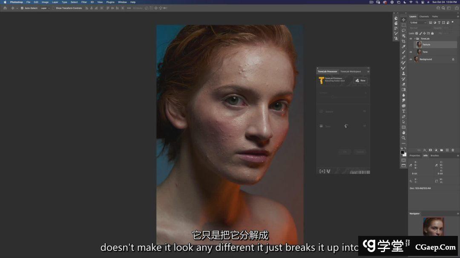460x258 pixels.
Task: Hide the Background layer visibility eye
Action: click(x=411, y=60)
